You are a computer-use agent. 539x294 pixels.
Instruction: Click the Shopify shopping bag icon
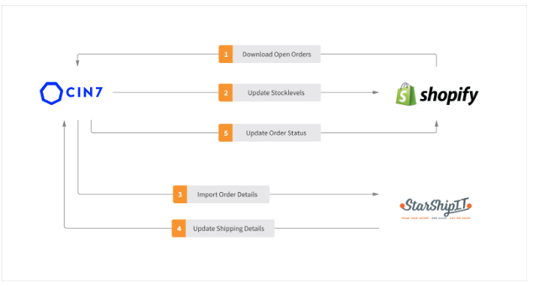(x=405, y=94)
